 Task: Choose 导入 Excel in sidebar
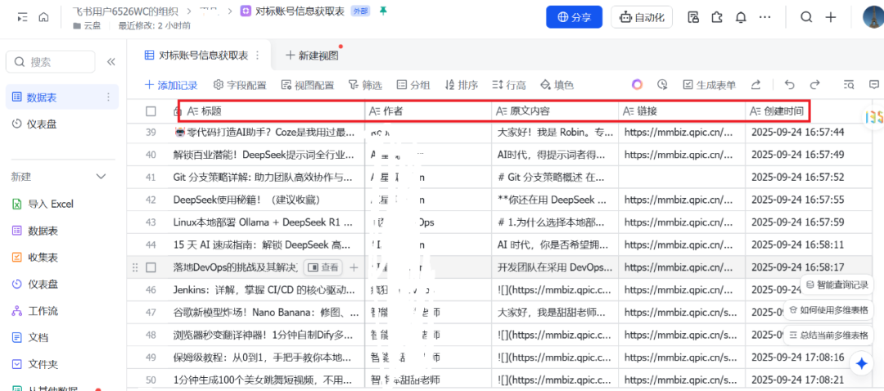click(44, 204)
